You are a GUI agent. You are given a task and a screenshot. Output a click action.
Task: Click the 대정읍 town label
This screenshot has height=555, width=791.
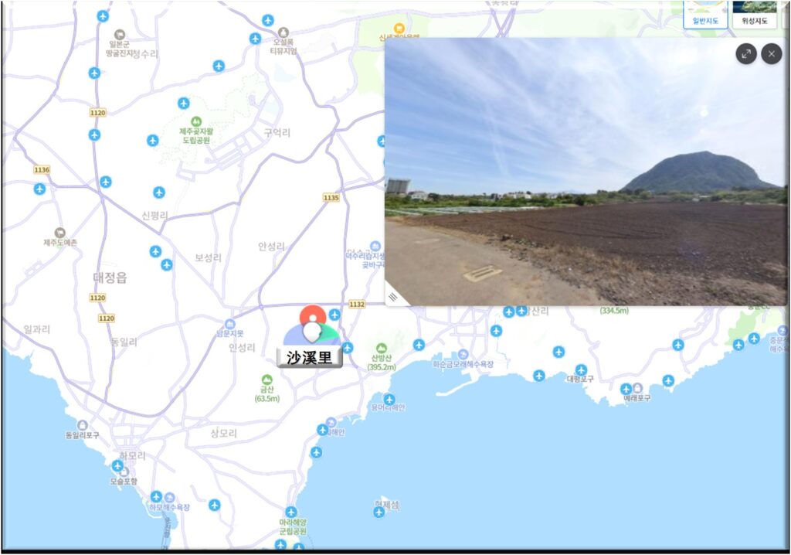[x=110, y=277]
